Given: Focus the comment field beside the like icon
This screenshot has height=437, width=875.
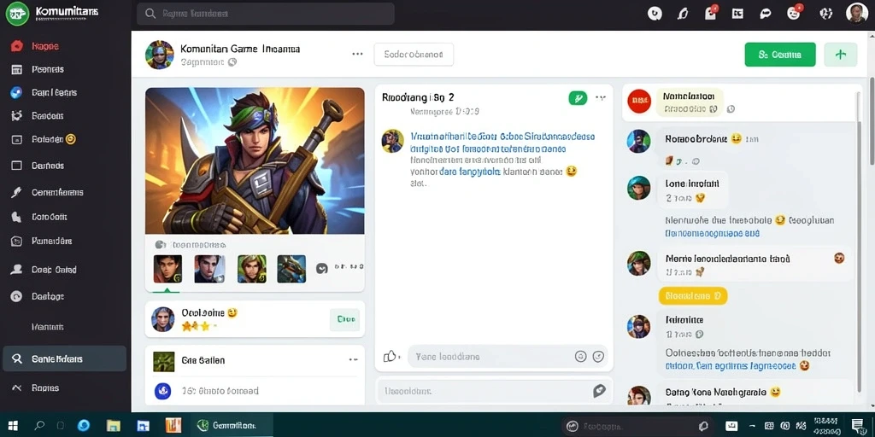Looking at the screenshot, I should 508,356.
